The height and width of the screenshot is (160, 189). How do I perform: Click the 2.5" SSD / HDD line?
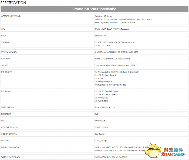103,46
